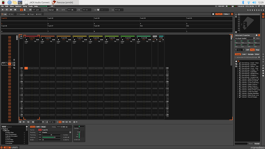Adjust the track Panning slider
Image resolution: width=265 pixels, height=149 pixels.
[x=51, y=135]
